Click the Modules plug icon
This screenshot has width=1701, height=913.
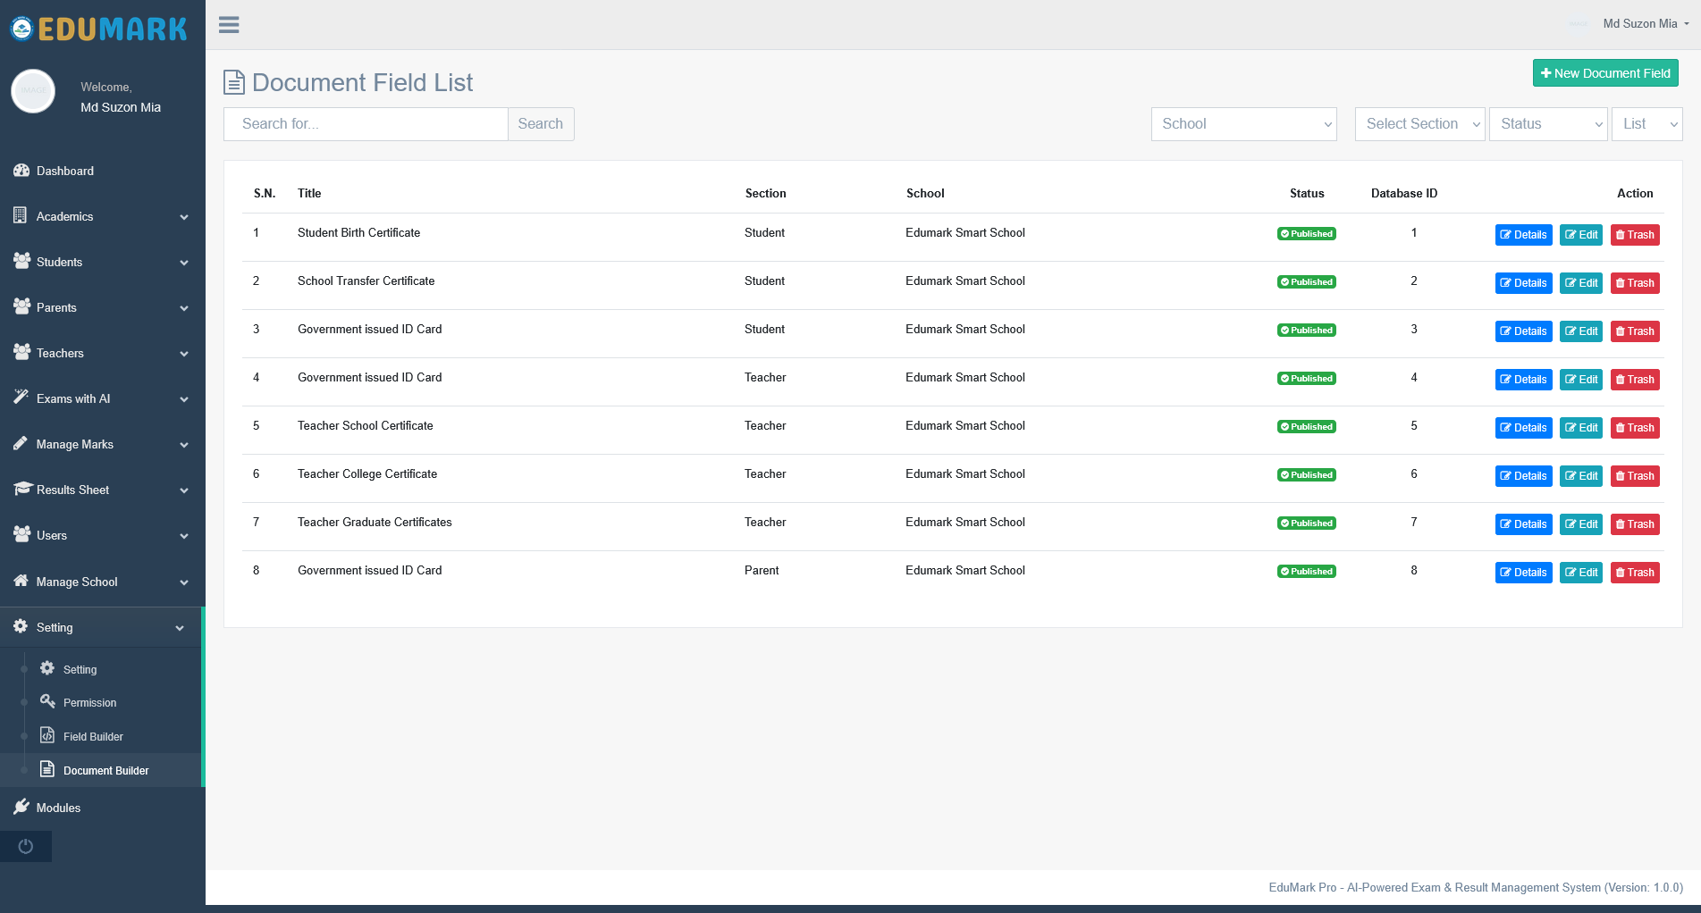(x=21, y=807)
